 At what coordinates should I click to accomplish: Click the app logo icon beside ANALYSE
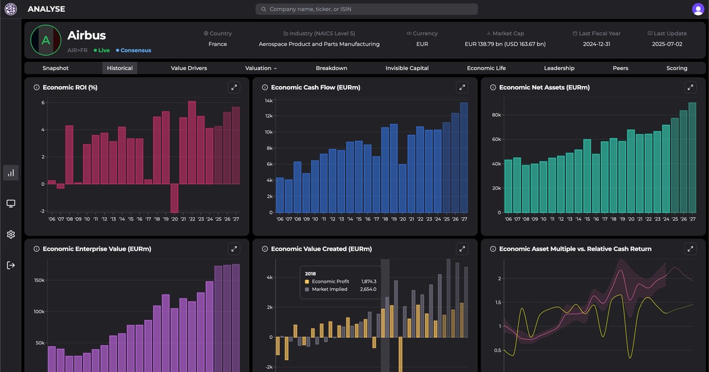coord(11,9)
